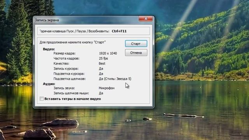Viewport: 249px width, 140px height.
Task: Enable Вставить титры в начале видео checkbox
Action: [42, 99]
